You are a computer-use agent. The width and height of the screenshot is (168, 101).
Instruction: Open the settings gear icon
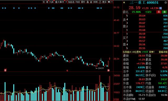click(166, 2)
